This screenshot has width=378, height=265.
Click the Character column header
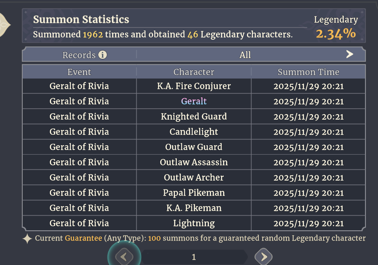click(194, 72)
